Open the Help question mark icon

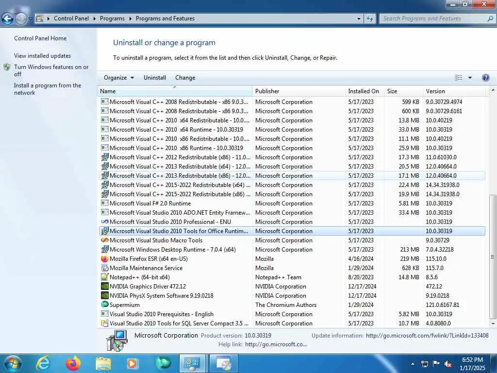click(x=485, y=78)
